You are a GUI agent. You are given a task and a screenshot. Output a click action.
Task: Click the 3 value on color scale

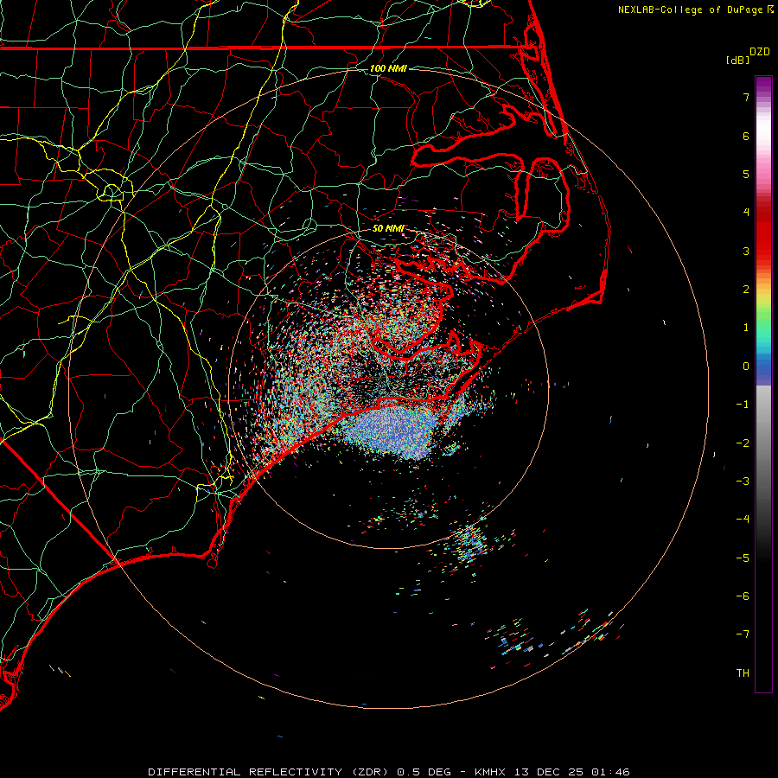[746, 251]
